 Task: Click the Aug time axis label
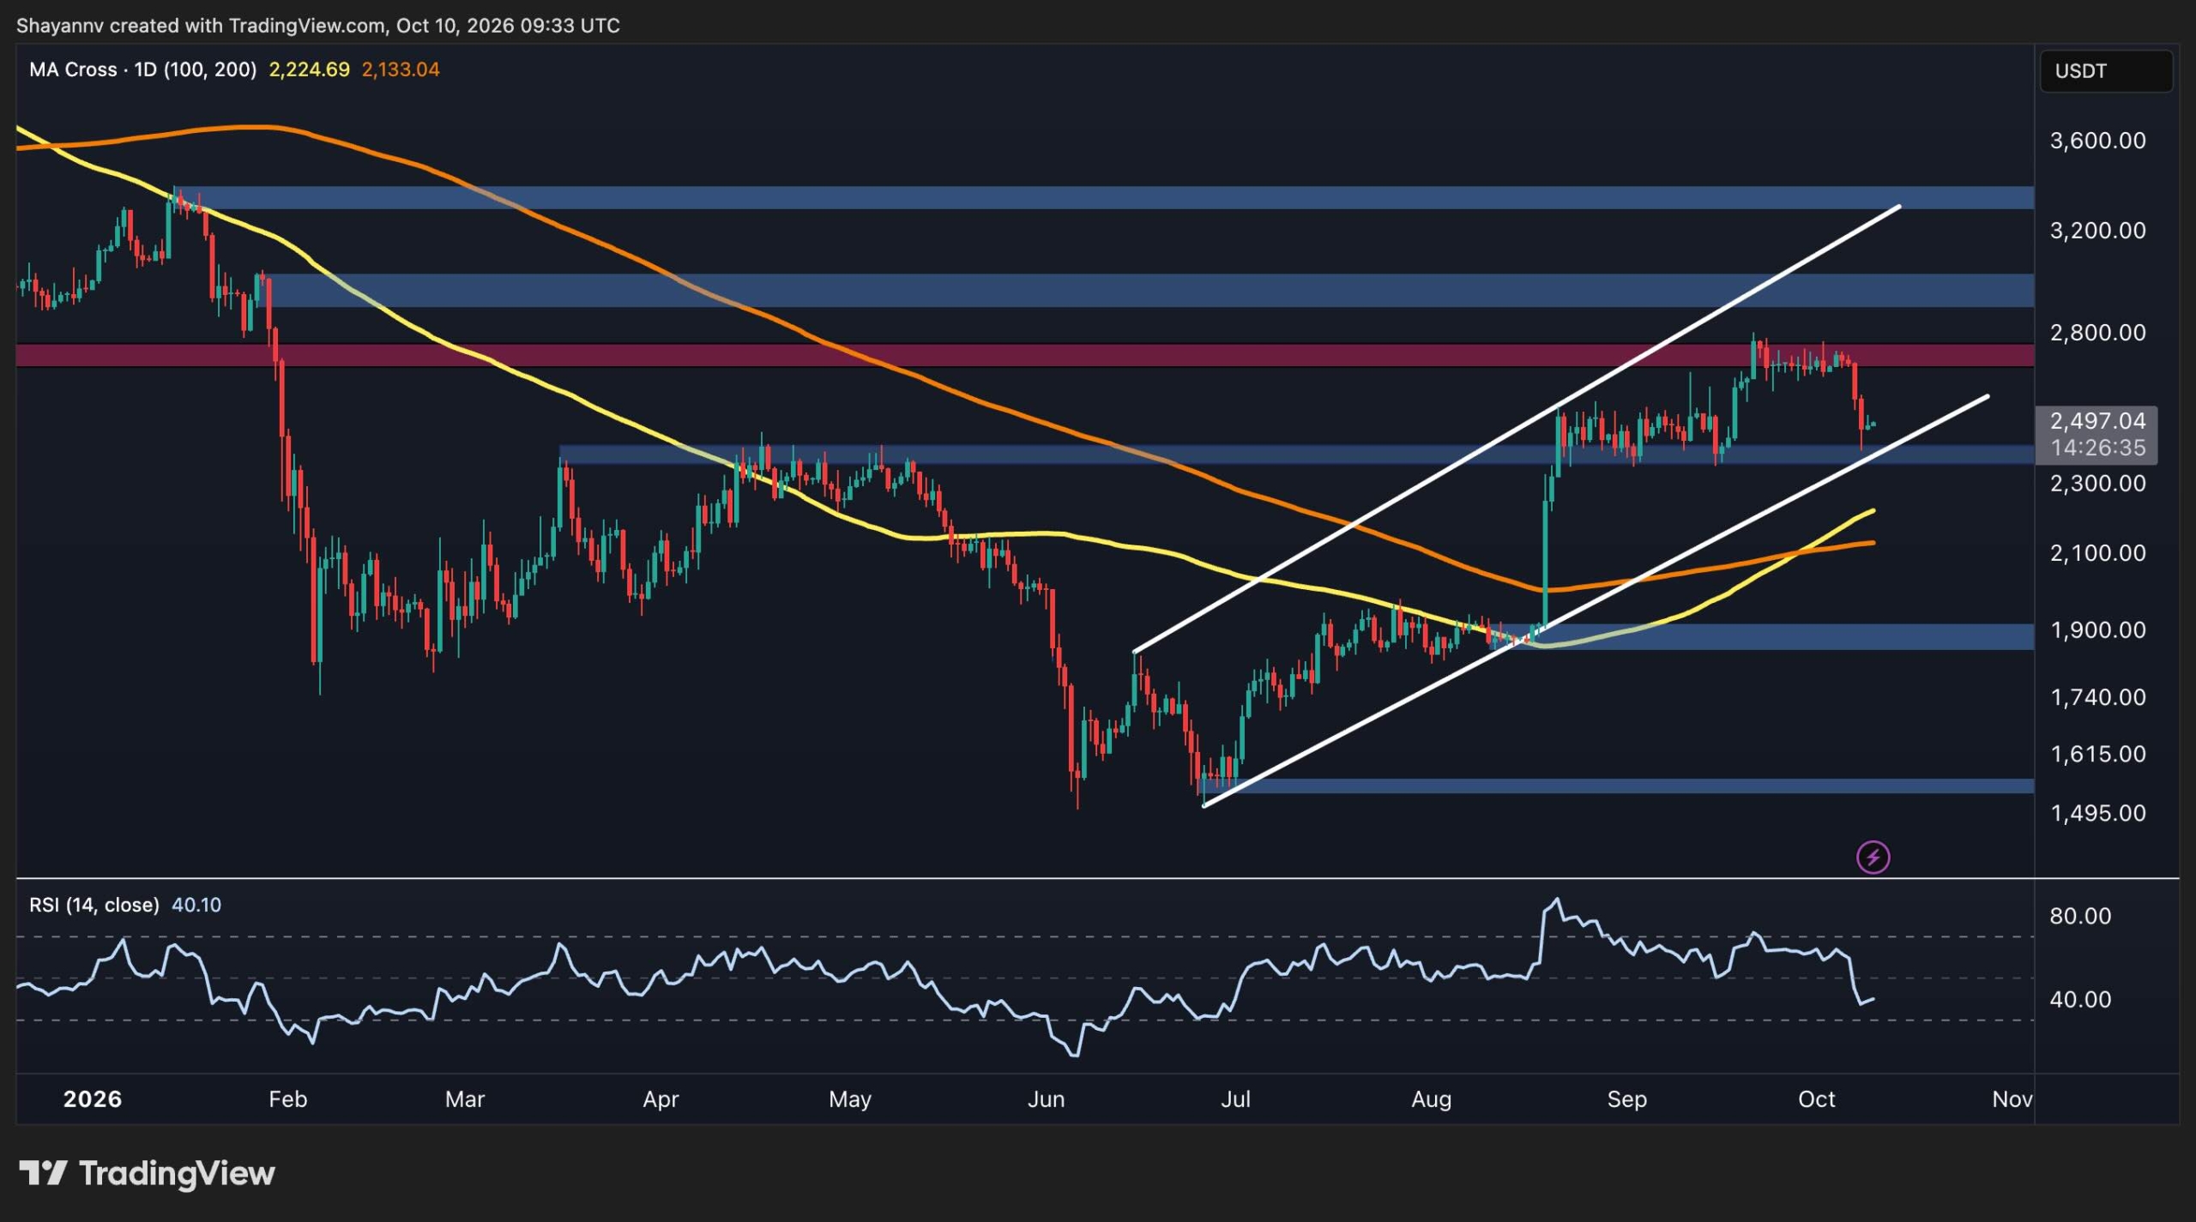tap(1432, 1099)
